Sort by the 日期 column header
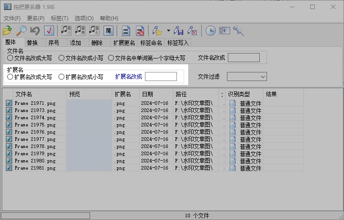This screenshot has width=344, height=220. (x=156, y=94)
